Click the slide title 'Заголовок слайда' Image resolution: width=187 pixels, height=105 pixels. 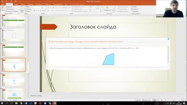click(93, 27)
